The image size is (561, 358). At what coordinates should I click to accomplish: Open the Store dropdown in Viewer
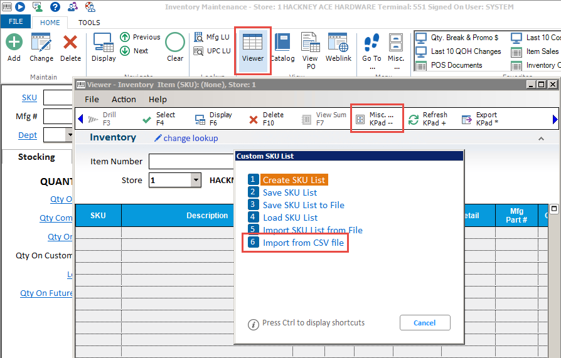[196, 180]
